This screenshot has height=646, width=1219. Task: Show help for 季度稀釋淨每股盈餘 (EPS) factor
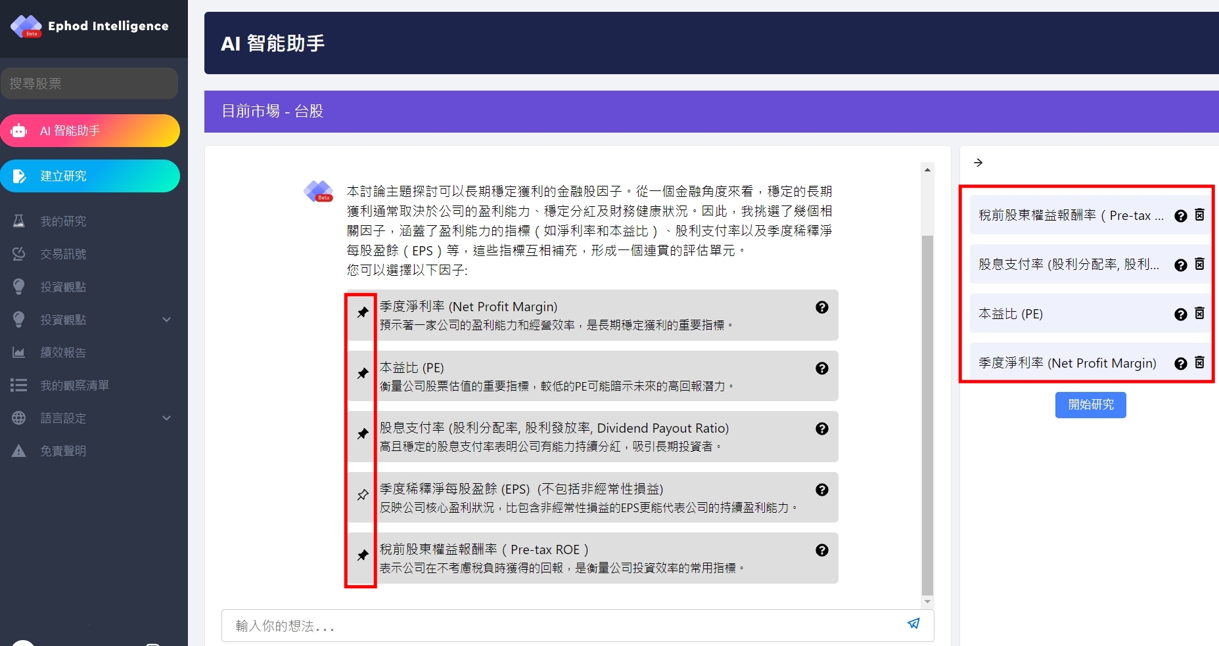[x=821, y=490]
